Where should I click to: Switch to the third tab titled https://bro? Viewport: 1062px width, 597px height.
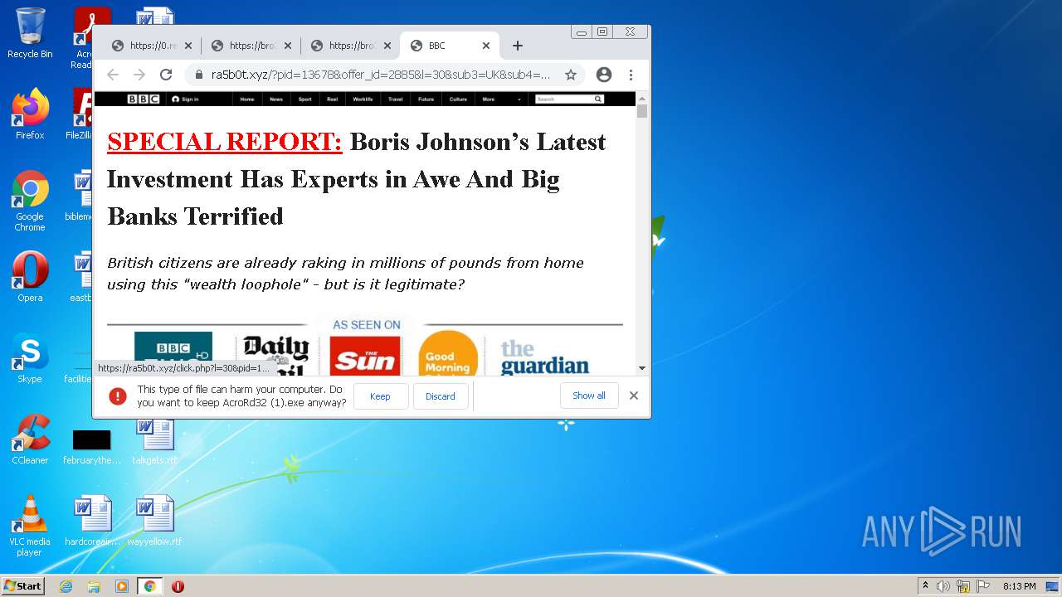click(350, 46)
